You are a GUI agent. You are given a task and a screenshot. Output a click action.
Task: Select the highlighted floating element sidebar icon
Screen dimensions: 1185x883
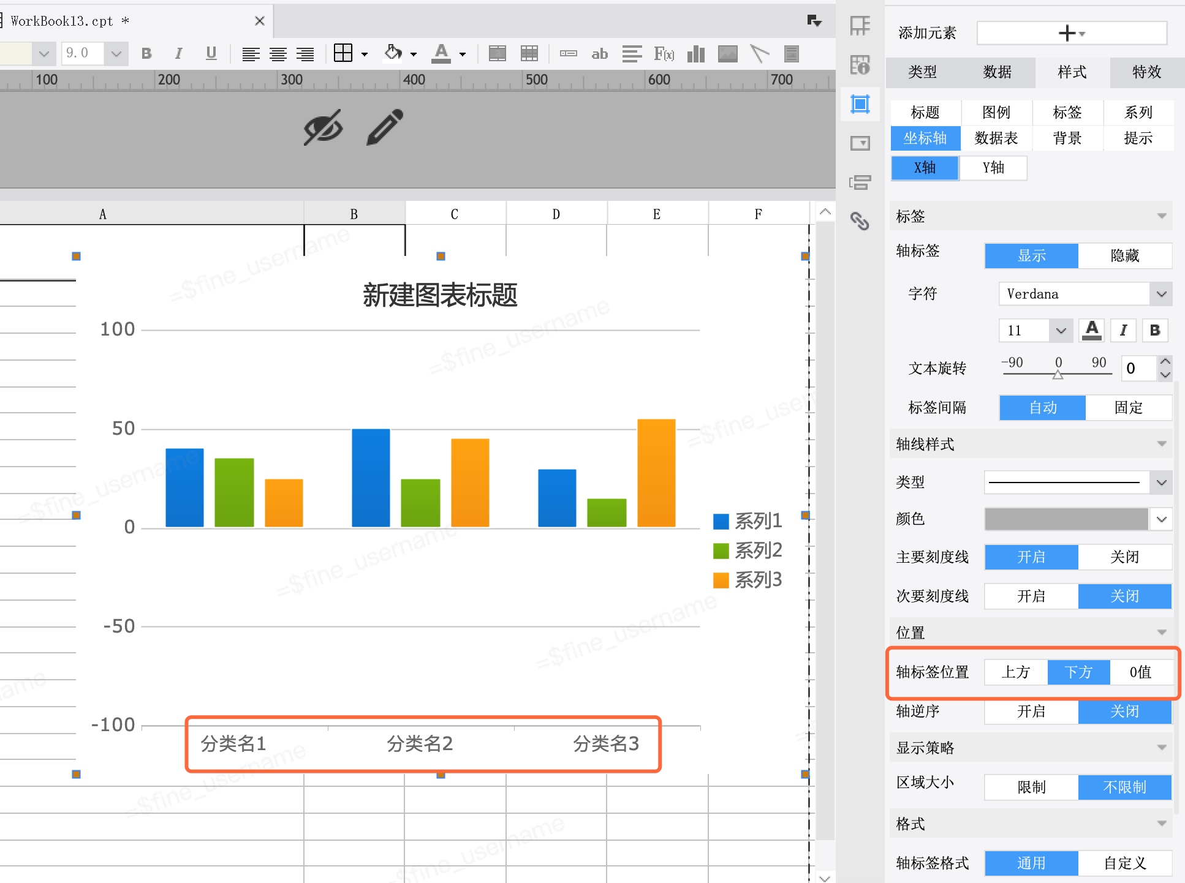click(860, 104)
